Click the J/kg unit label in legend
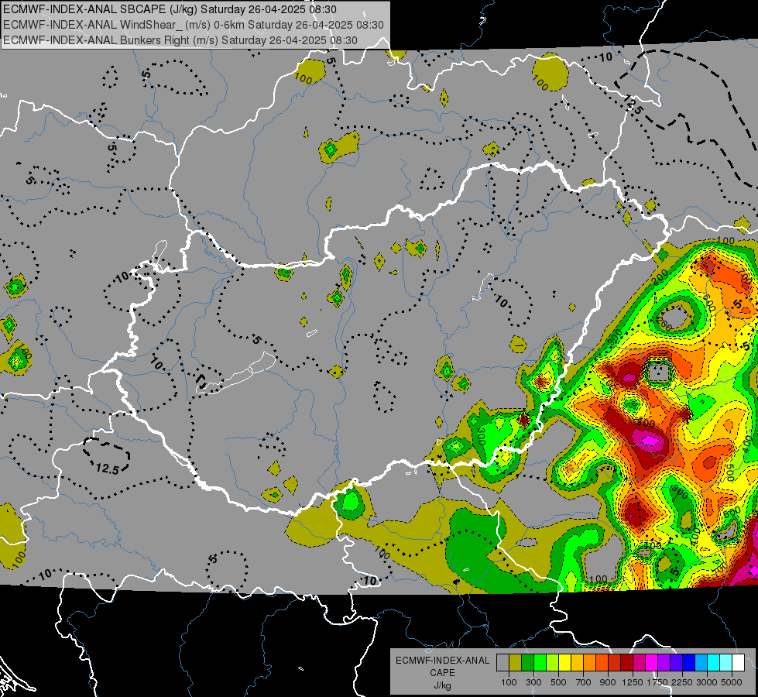Image resolution: width=758 pixels, height=697 pixels. point(442,685)
